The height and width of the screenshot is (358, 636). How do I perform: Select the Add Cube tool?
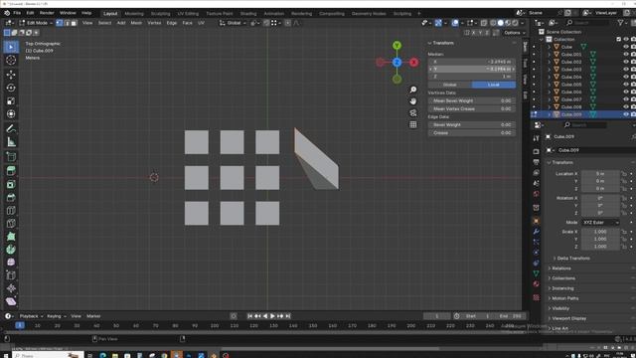(11, 157)
